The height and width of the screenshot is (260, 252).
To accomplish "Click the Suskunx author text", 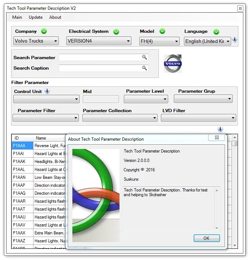I will point(131,179).
